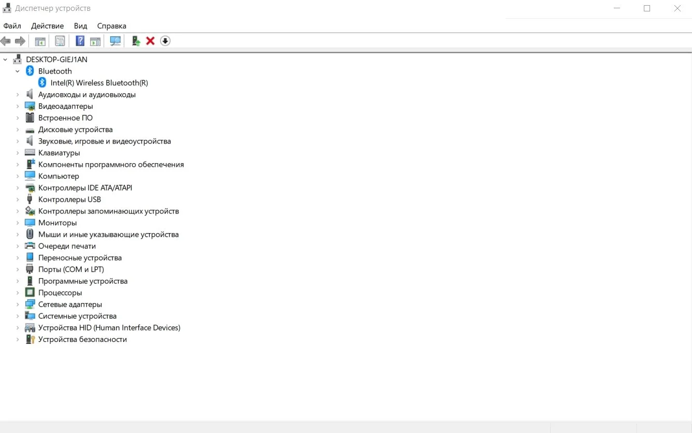Expand the Сетевые адаптеры category
The width and height of the screenshot is (692, 433).
click(18, 305)
